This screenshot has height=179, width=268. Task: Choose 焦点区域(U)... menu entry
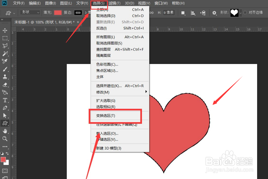(120, 70)
